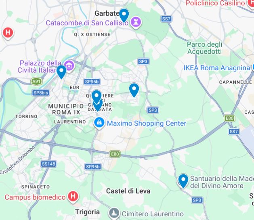
Task: Select the Policlinico Casilino label
Action: tap(215, 3)
